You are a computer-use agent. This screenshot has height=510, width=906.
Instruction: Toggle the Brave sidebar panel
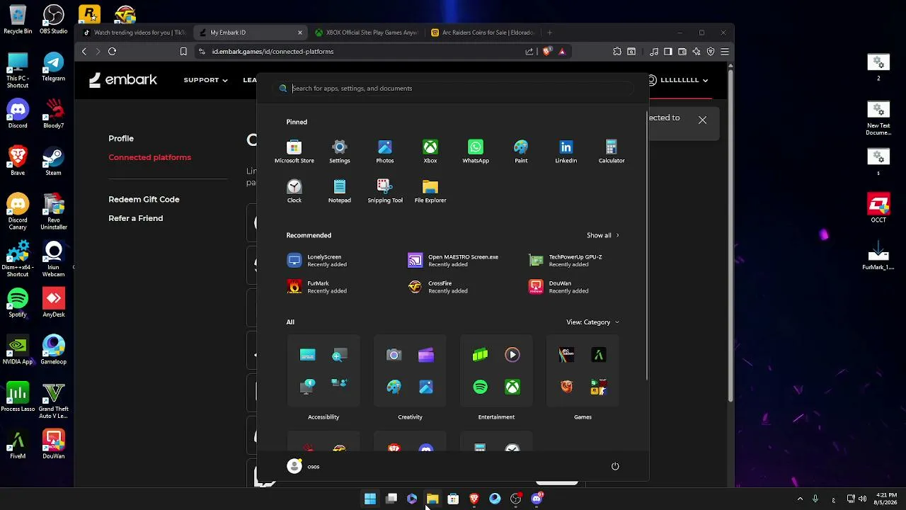tap(667, 51)
